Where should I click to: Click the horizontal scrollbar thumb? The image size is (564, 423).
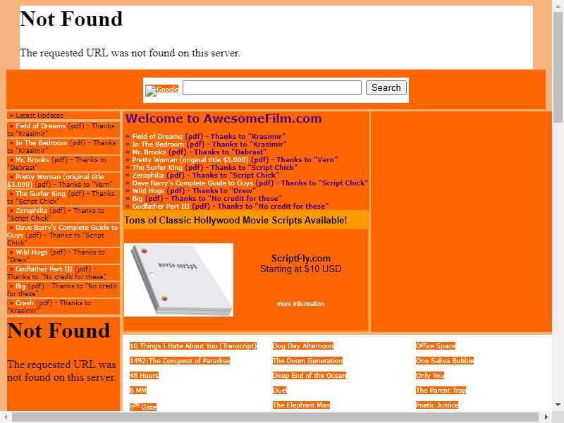click(275, 417)
